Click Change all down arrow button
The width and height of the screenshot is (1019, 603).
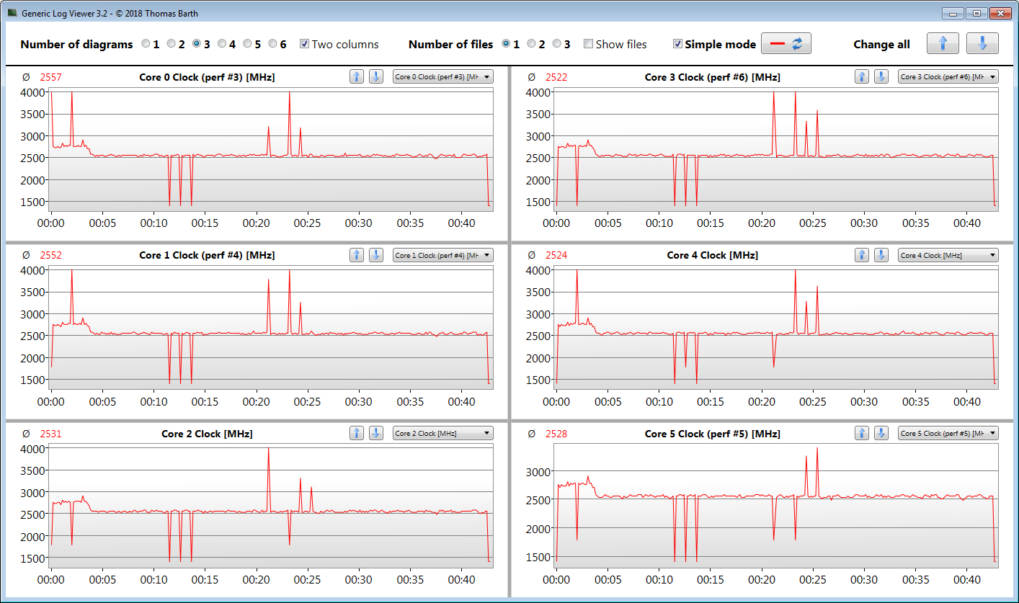click(x=982, y=44)
